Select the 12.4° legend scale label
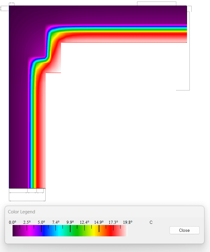 coord(84,222)
